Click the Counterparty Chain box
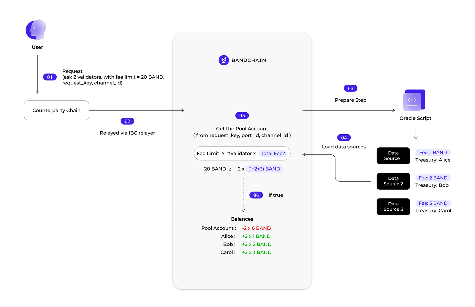 tap(56, 110)
